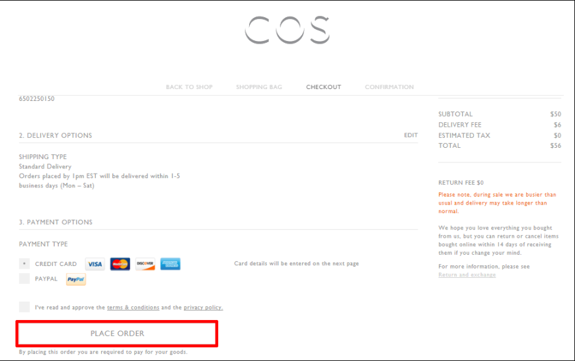The image size is (575, 361).
Task: Click the CREDIT CARD label
Action: pyautogui.click(x=56, y=264)
